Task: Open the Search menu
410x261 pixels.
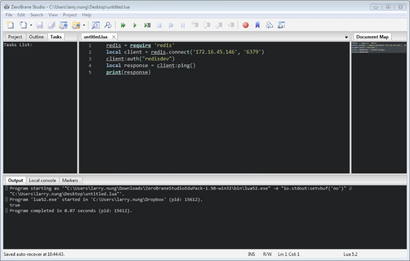Action: [37, 15]
